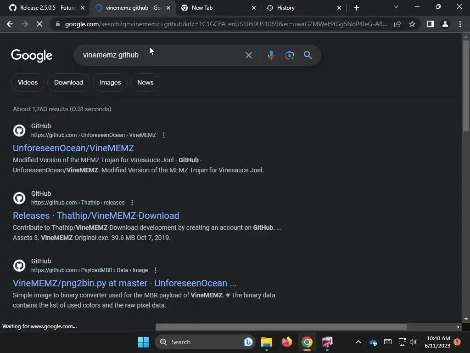The height and width of the screenshot is (353, 470).
Task: Click the GitHub favicon of the Thathip result
Action: tap(19, 198)
